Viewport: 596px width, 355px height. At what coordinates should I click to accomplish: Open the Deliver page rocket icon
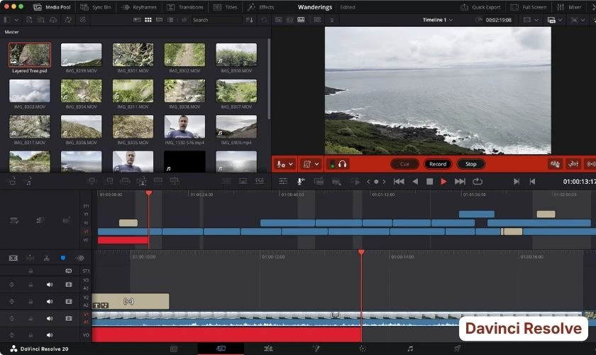(457, 348)
